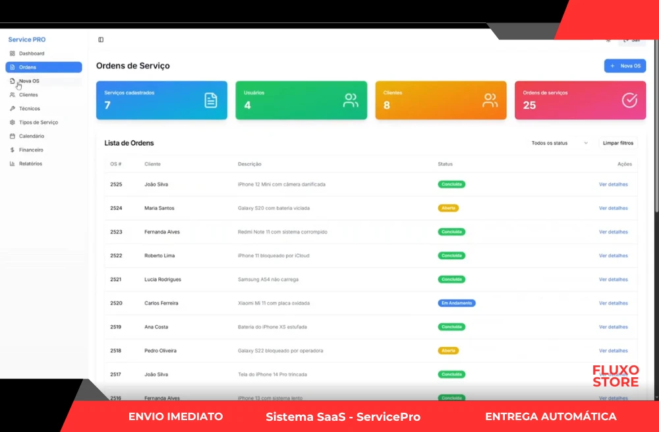
Task: Click the Limpar filtros button
Action: pyautogui.click(x=617, y=143)
